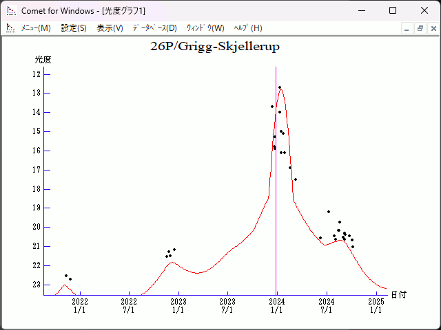The width and height of the screenshot is (441, 330).
Task: Click magnitude 15 tick label
Action: (x=37, y=131)
